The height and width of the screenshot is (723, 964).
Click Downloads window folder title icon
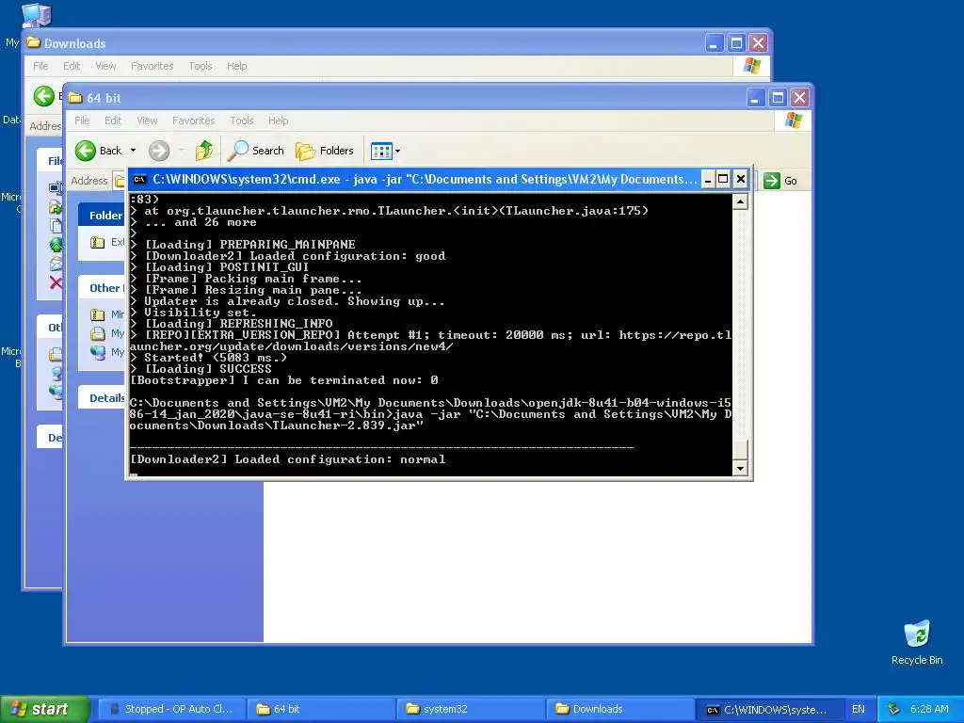33,43
